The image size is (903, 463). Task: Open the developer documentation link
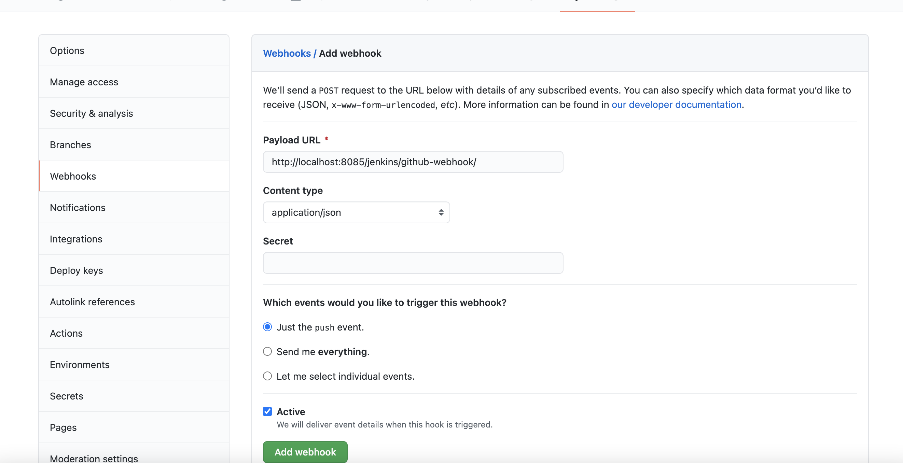(x=676, y=104)
